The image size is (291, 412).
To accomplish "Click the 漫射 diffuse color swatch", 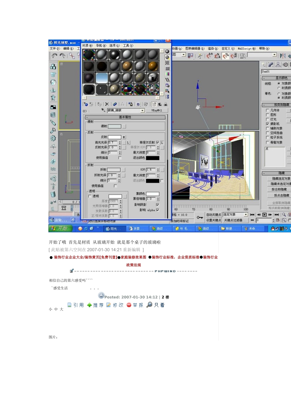I will (x=115, y=126).
